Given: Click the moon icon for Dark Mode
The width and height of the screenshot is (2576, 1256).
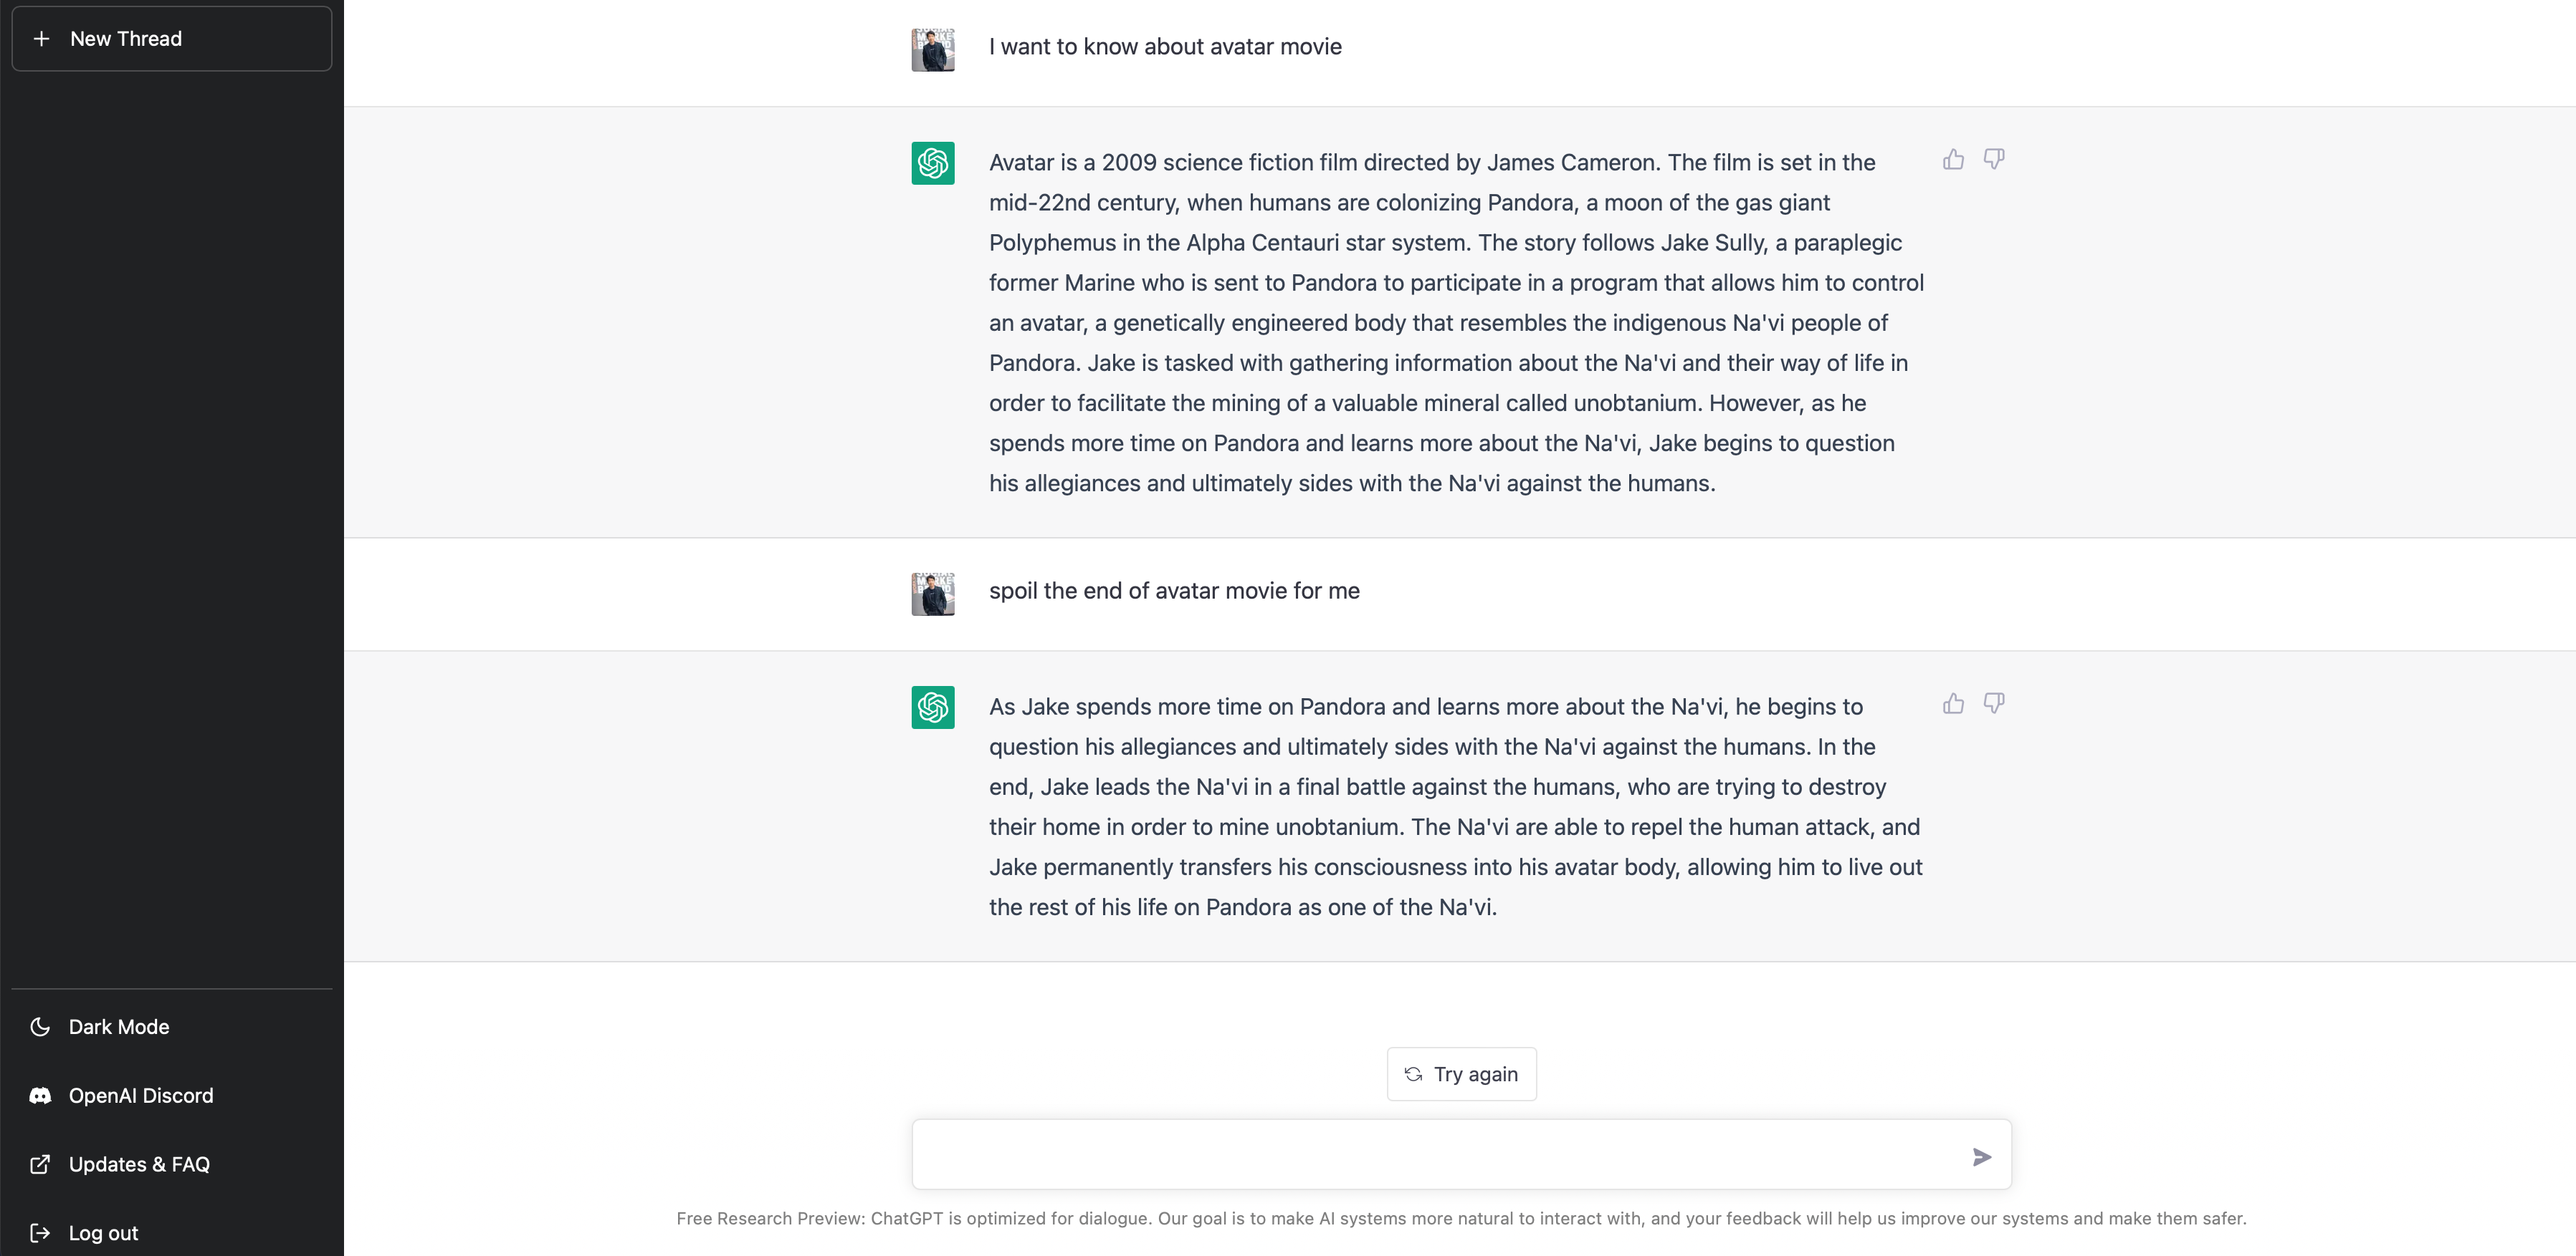Looking at the screenshot, I should pos(40,1026).
